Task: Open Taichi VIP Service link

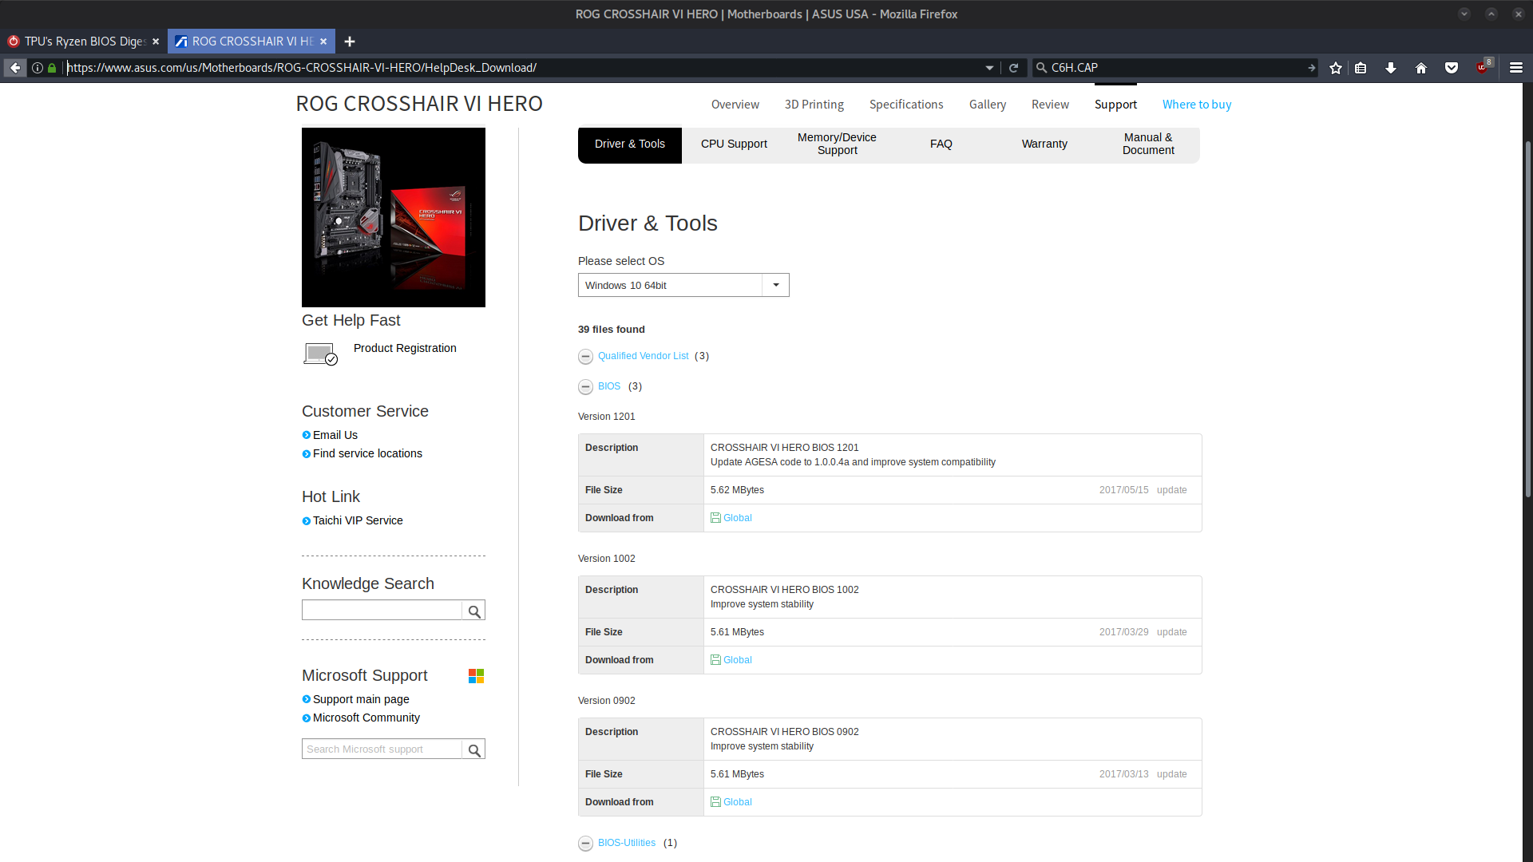Action: pos(358,520)
